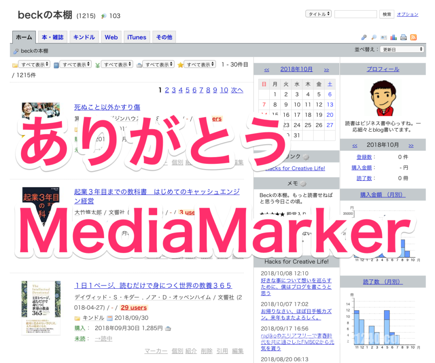Open the すべて表示 dropdown next to folder icon
The height and width of the screenshot is (363, 435).
(x=34, y=65)
